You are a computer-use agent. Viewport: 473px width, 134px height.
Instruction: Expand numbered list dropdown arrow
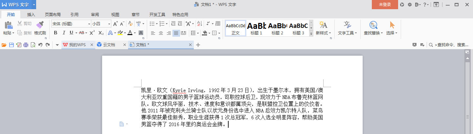pos(167,24)
